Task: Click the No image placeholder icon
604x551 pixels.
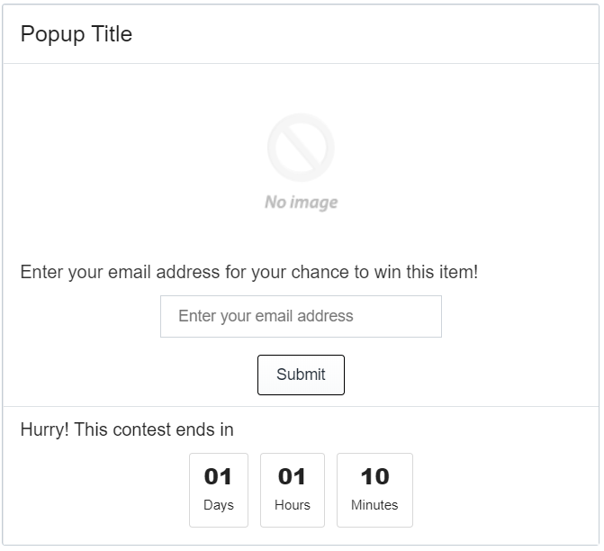Action: click(301, 149)
